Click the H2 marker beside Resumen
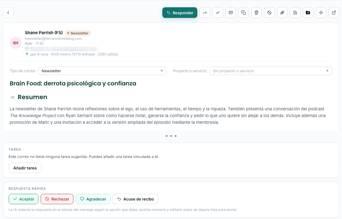 13,97
